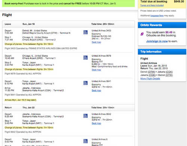Open the baggage fees link
Viewport: 187px width, 146px height.
[157, 16]
